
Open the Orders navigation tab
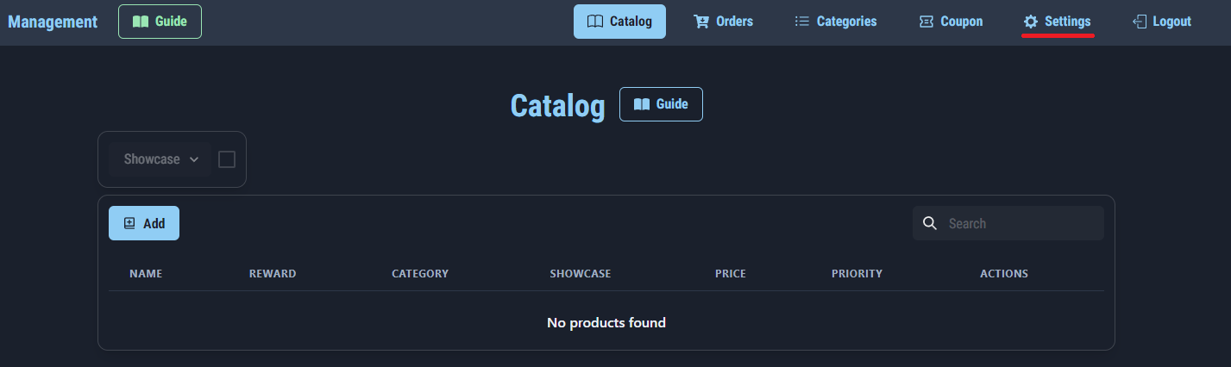click(x=734, y=22)
